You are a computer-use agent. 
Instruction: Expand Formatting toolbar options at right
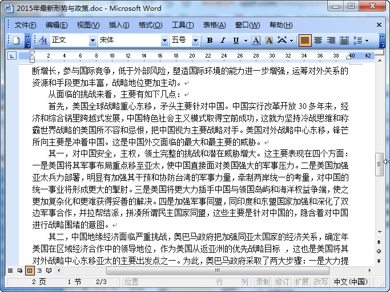click(x=382, y=40)
